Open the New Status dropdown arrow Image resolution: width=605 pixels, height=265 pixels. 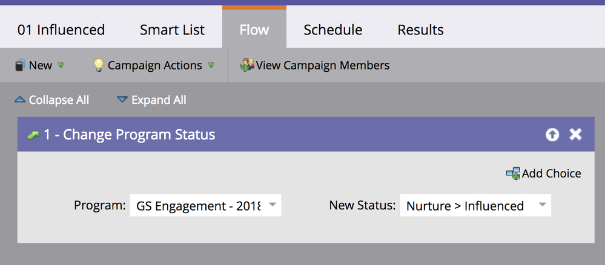[543, 205]
